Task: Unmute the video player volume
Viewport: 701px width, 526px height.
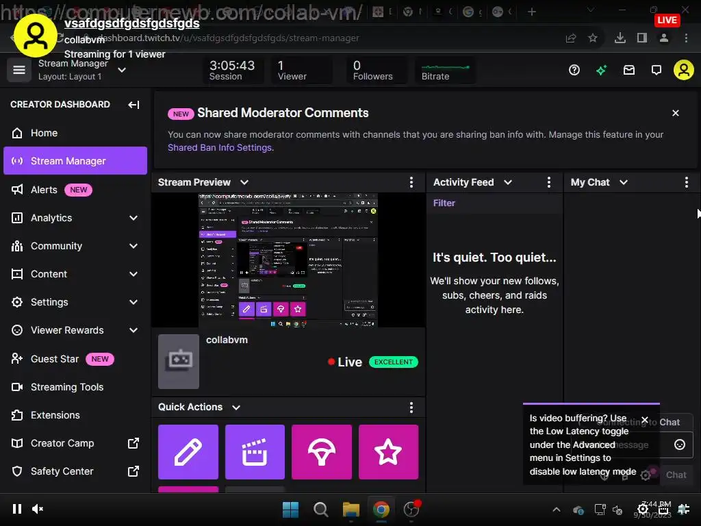Action: [x=38, y=509]
